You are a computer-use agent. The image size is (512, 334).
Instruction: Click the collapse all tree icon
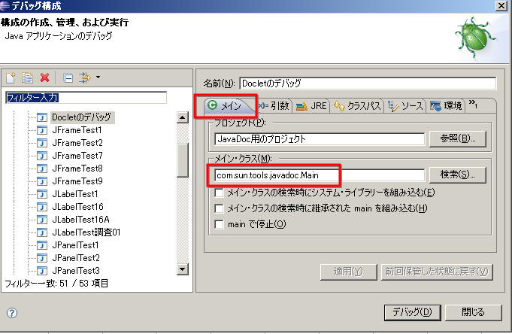68,78
